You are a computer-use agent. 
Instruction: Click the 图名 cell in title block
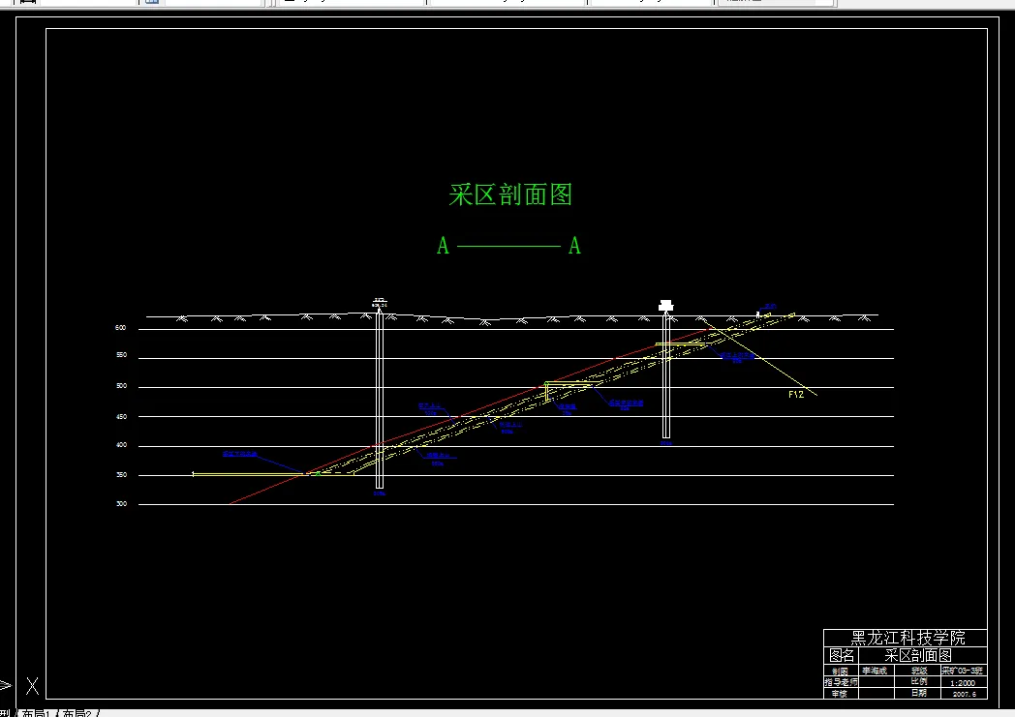click(x=842, y=655)
